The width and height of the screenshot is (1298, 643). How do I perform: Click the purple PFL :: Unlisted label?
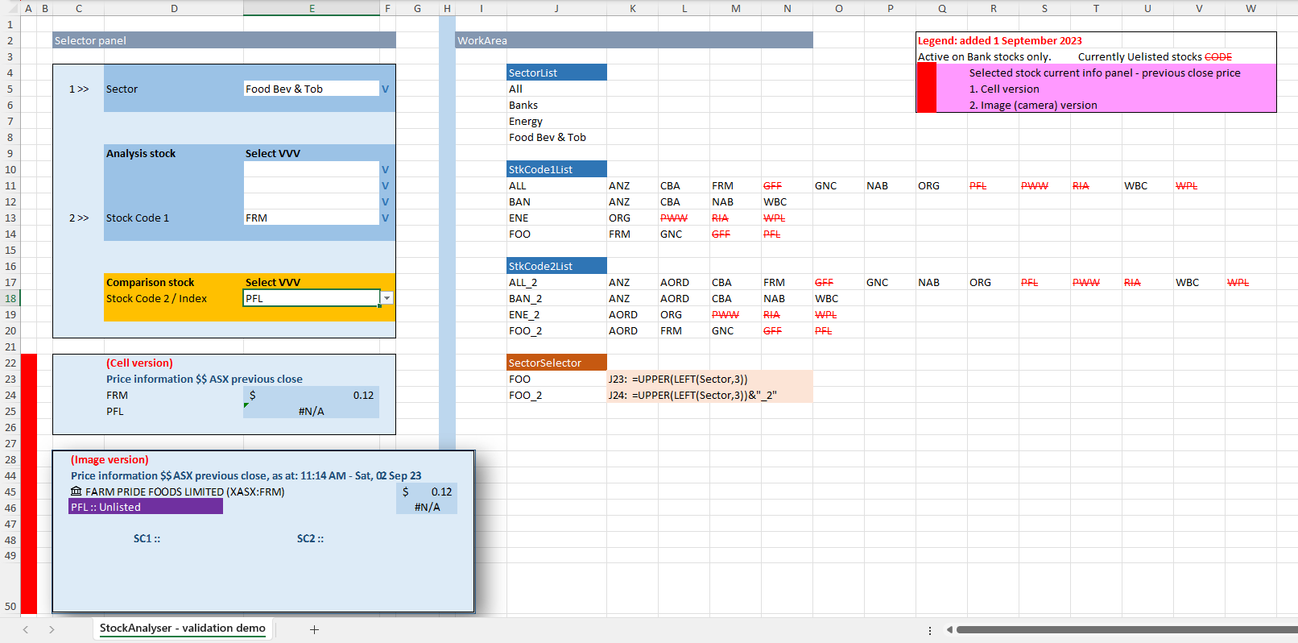coord(146,507)
